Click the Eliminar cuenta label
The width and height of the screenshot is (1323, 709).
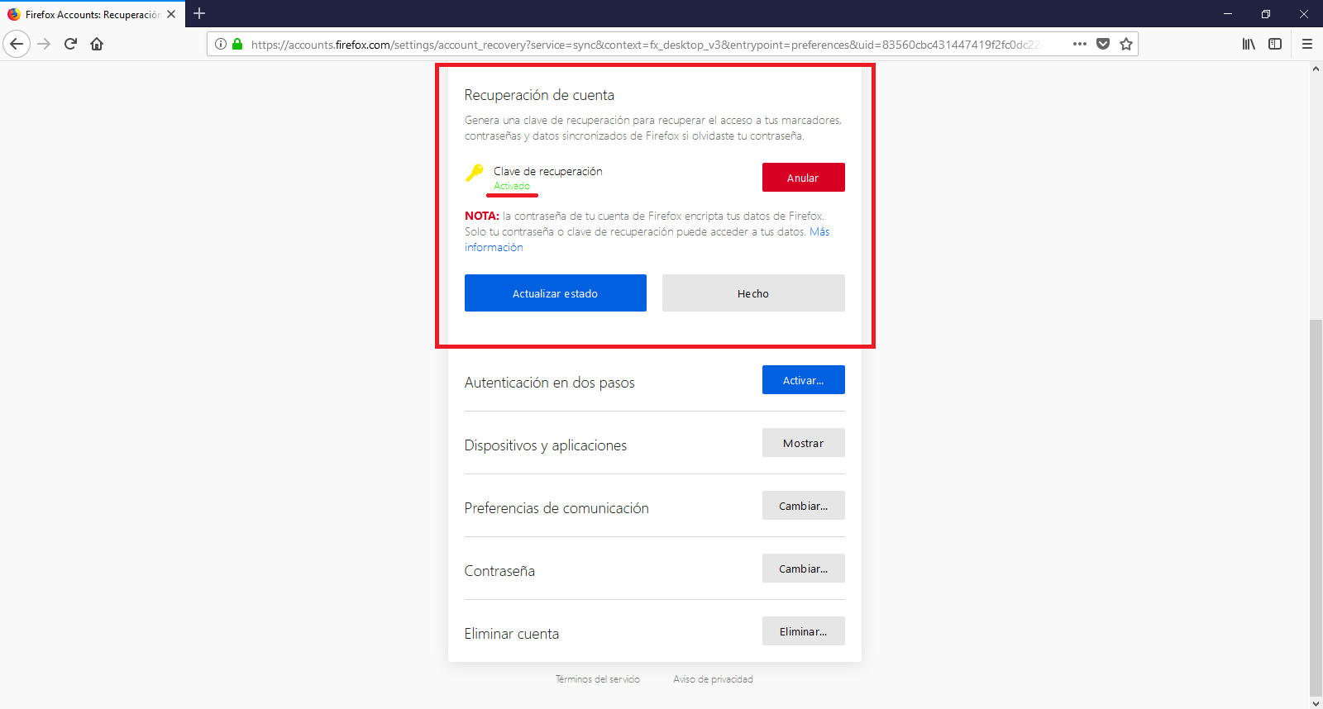coord(512,634)
